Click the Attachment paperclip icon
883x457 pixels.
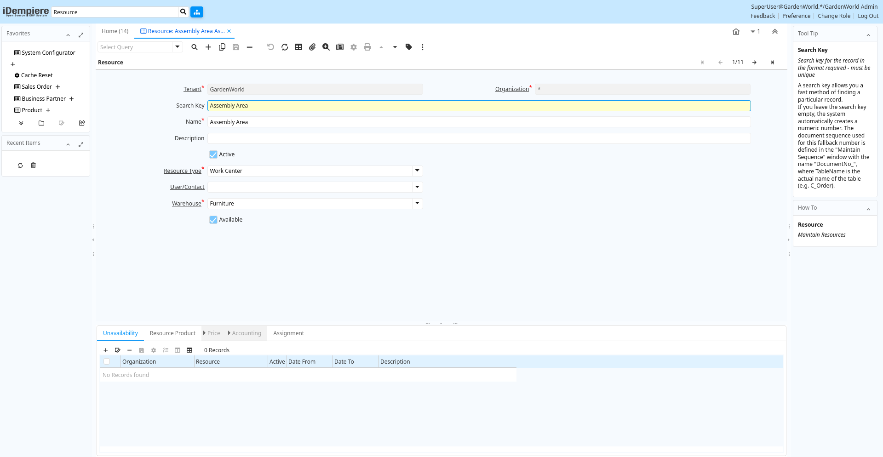312,47
